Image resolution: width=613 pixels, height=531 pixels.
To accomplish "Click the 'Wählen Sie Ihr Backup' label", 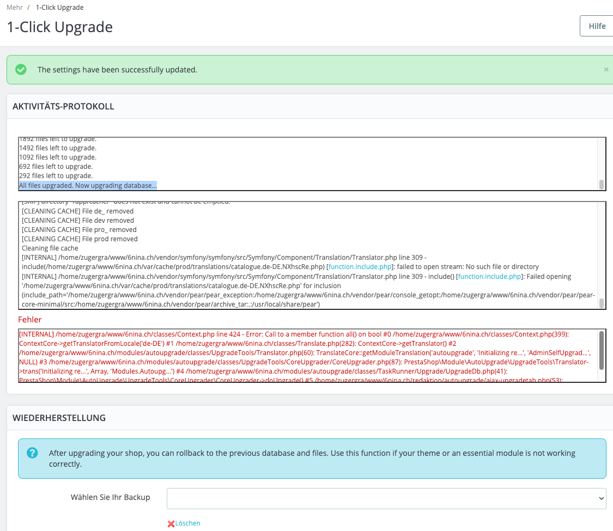I will (x=110, y=497).
